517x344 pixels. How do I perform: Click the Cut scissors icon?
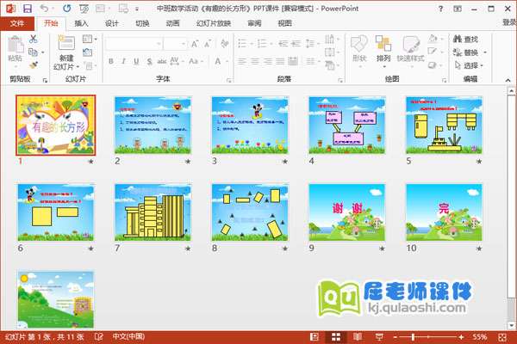[34, 39]
